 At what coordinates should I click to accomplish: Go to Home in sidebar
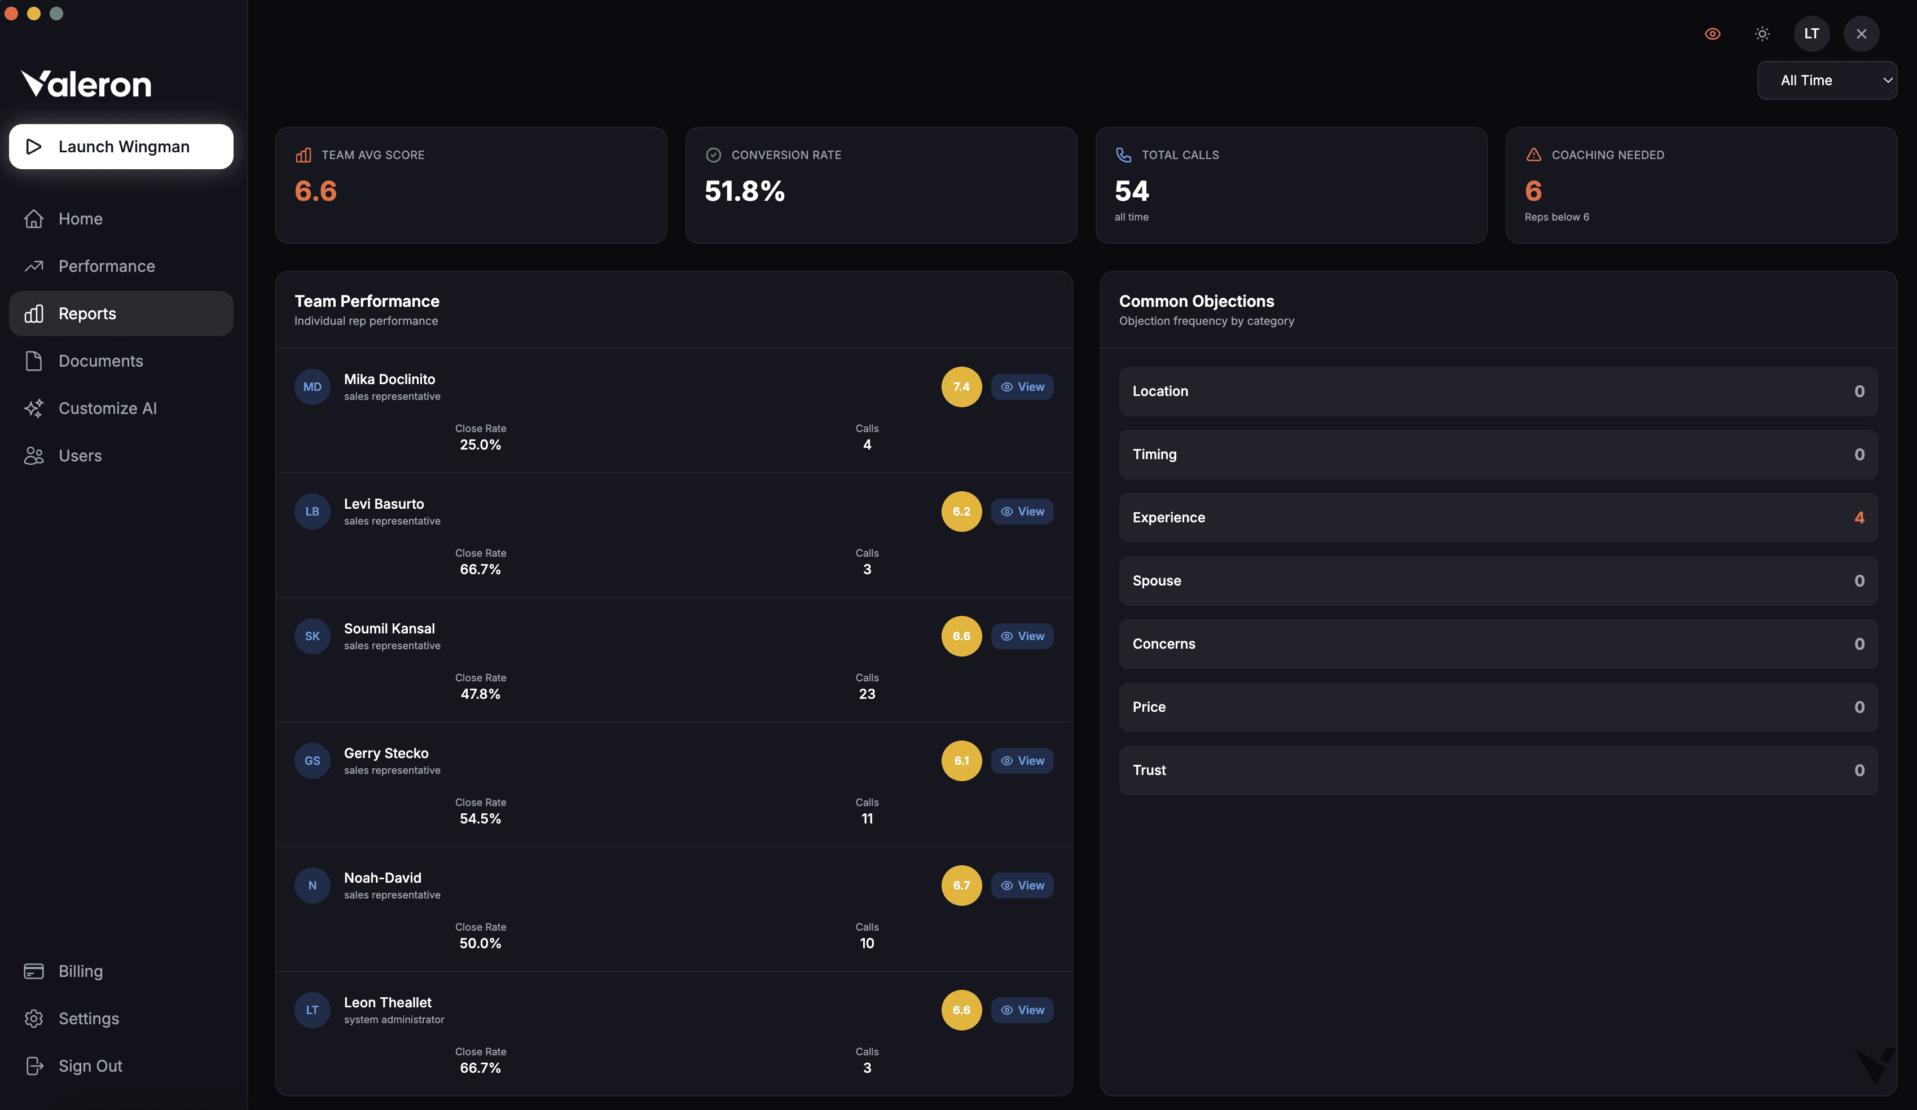coord(80,219)
